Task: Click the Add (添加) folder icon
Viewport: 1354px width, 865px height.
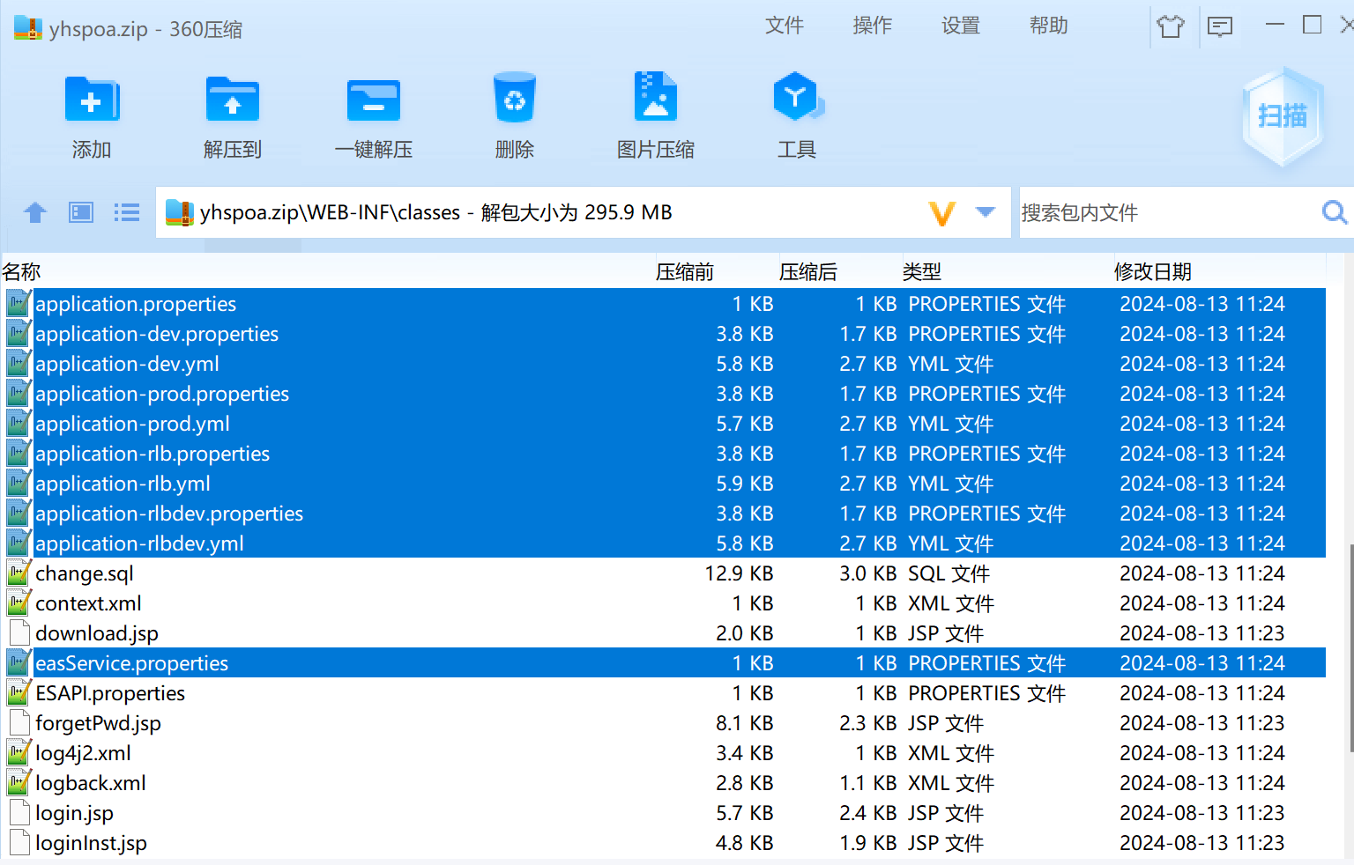Action: (x=92, y=100)
